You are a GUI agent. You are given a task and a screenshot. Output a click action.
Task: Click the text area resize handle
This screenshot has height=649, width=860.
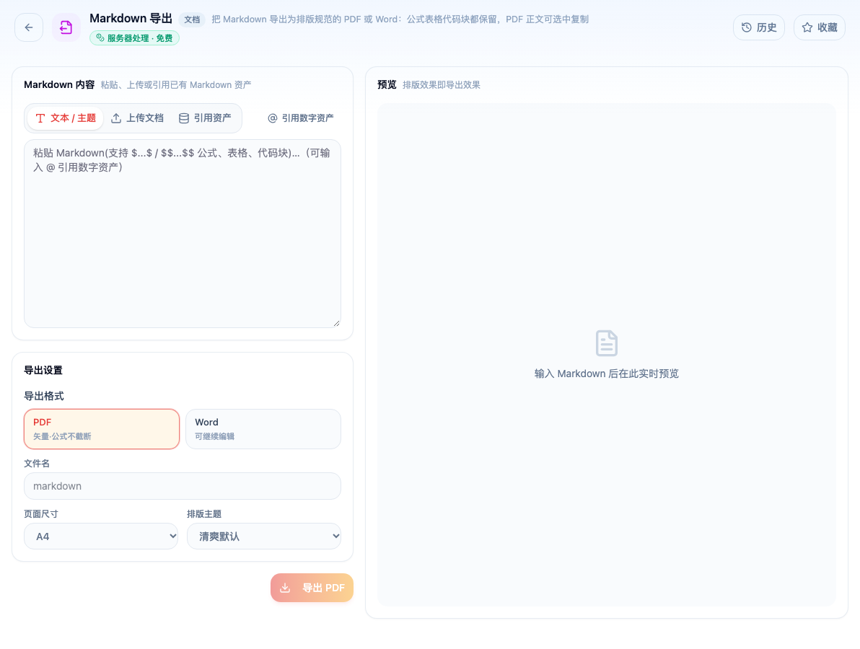coord(336,323)
